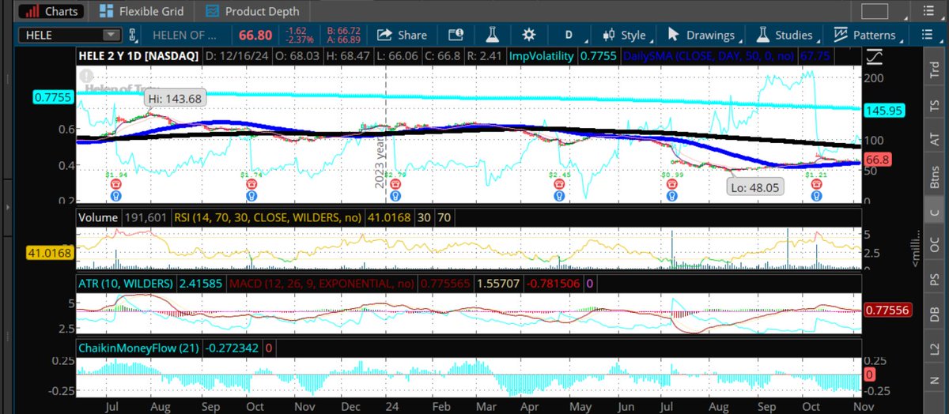
Task: Click the lightbulb icon under $1.21
Action: [815, 194]
